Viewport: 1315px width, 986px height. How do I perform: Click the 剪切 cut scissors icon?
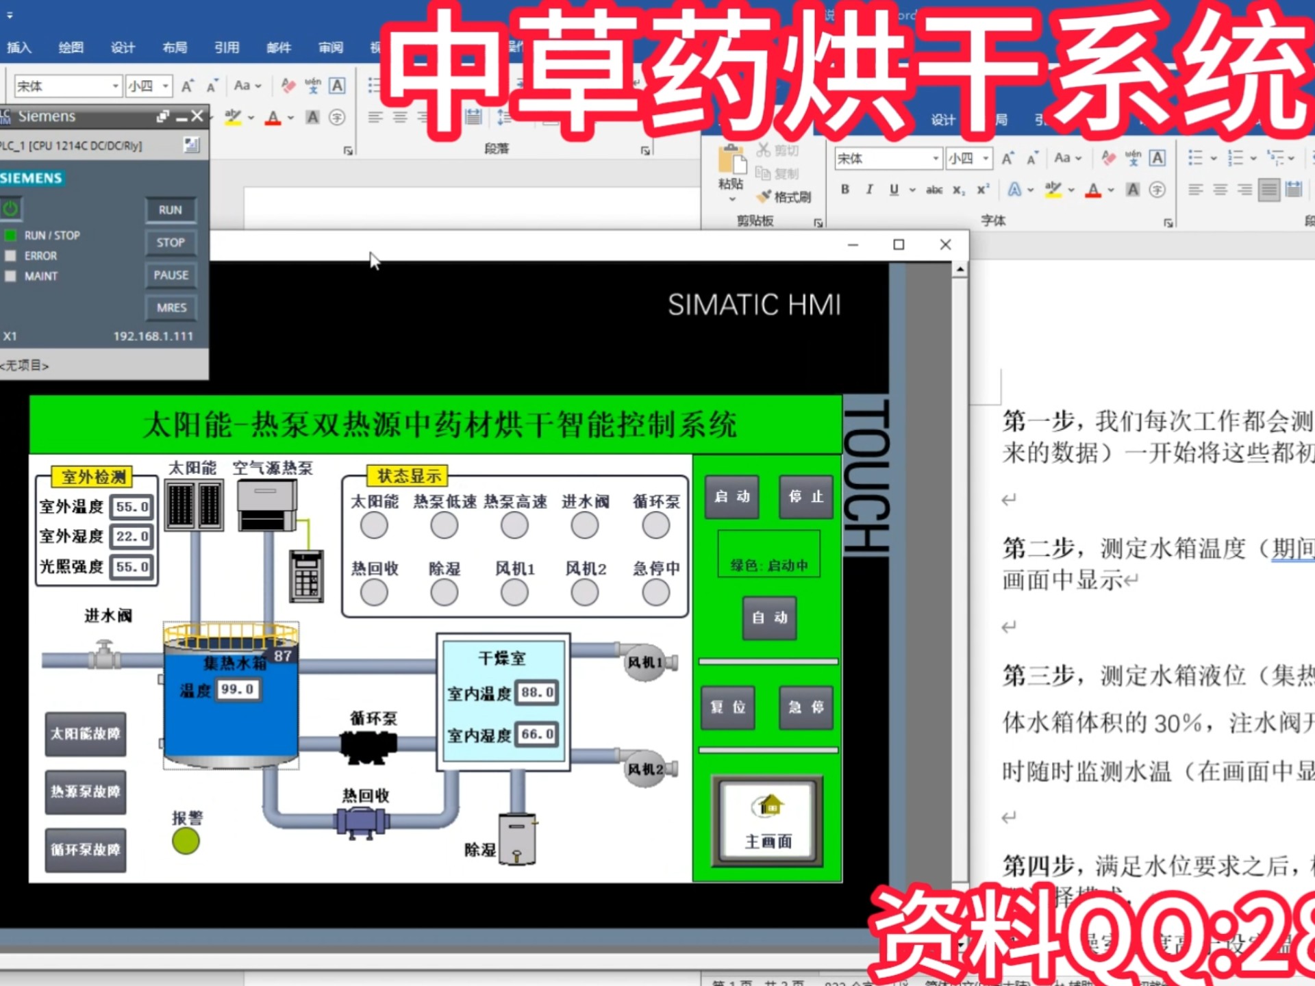pyautogui.click(x=764, y=150)
